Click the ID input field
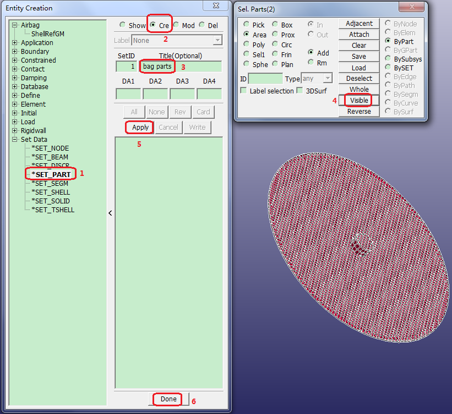Screen dimensions: 452x414 click(265, 79)
